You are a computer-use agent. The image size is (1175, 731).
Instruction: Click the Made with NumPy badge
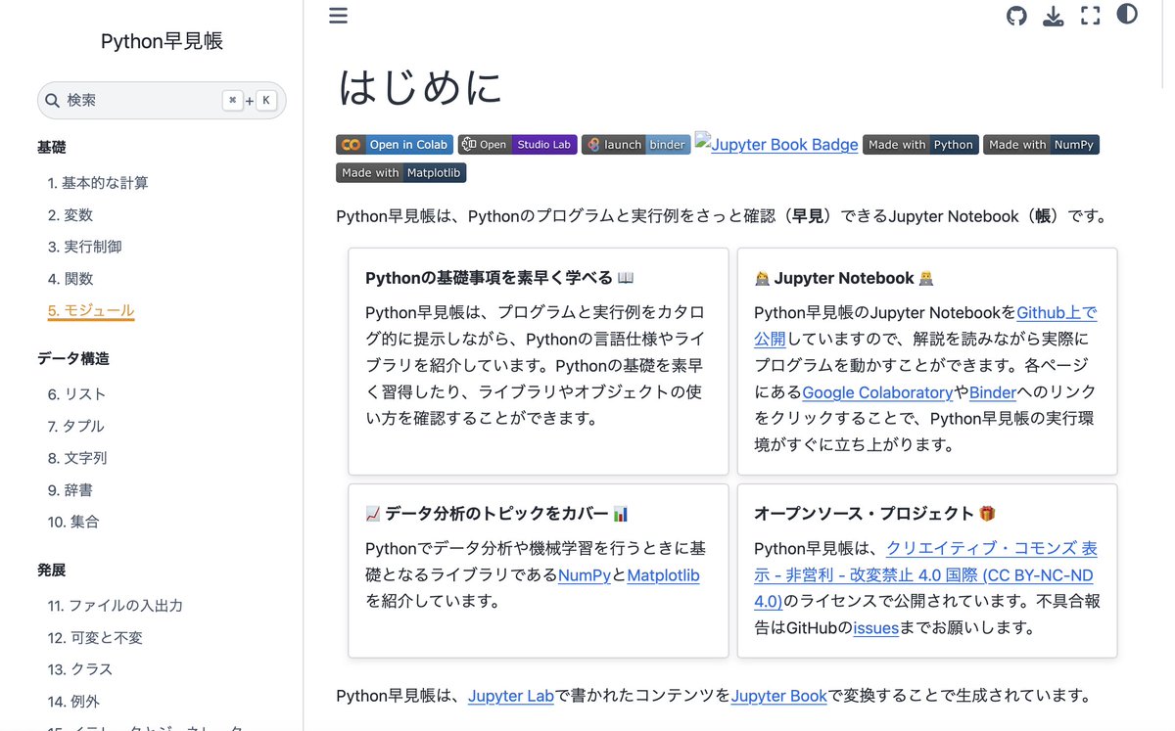(1041, 145)
